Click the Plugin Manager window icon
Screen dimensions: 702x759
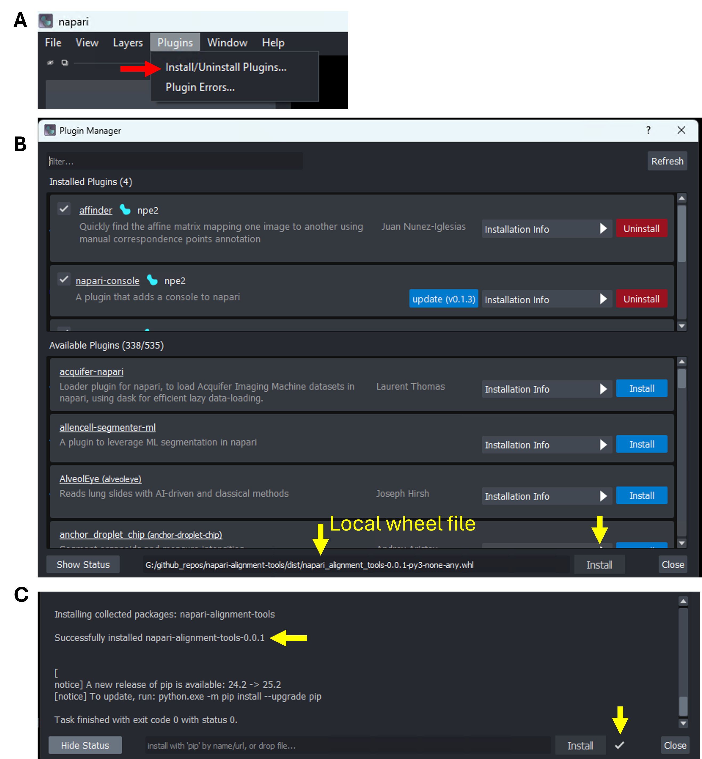[50, 130]
